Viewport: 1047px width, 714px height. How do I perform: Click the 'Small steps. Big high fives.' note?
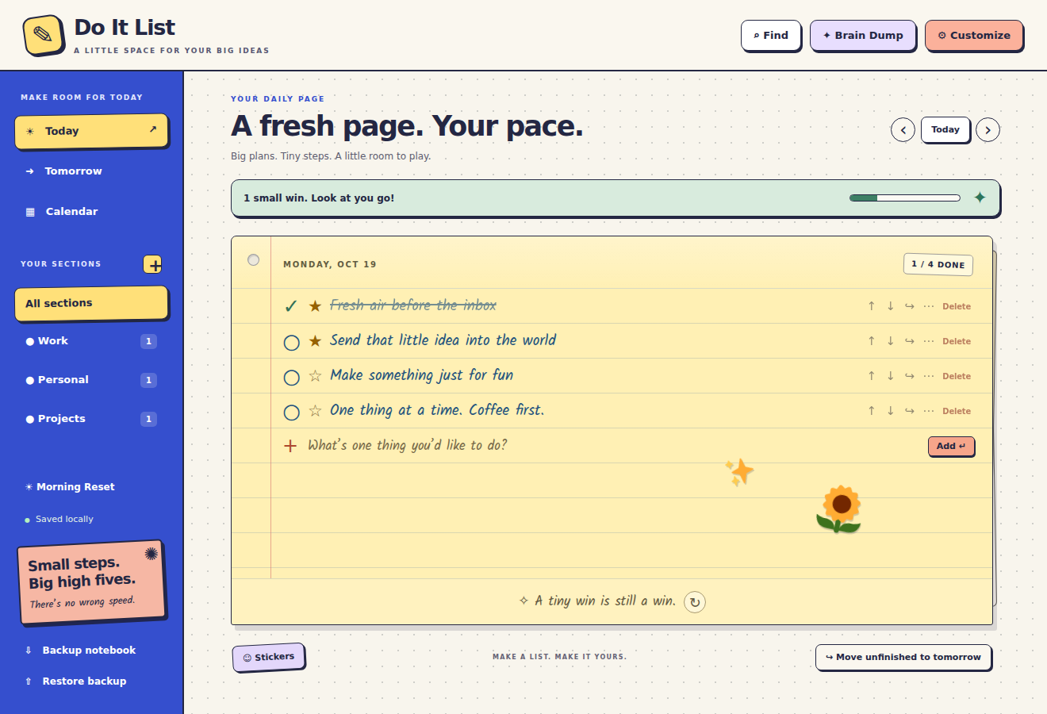point(91,583)
